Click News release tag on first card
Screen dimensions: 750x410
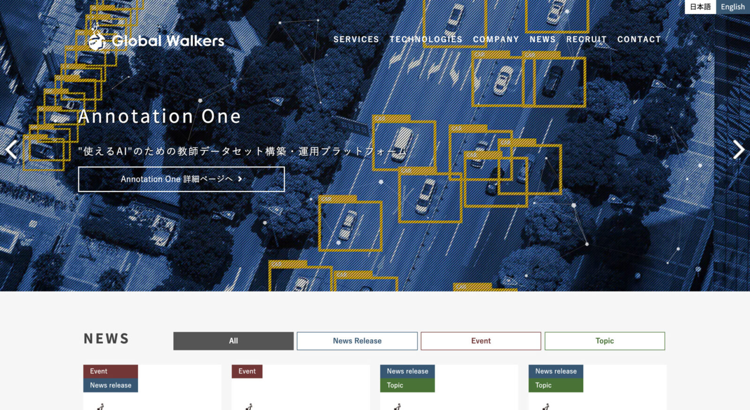110,385
